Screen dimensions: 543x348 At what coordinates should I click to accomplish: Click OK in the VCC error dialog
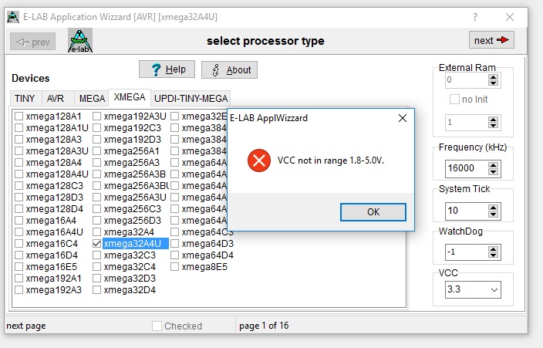coord(373,211)
